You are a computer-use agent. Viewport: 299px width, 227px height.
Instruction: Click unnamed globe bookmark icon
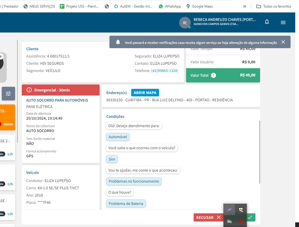point(107,6)
